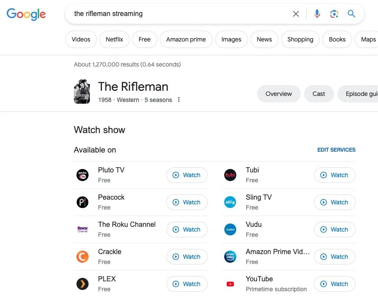This screenshot has height=296, width=378.
Task: Click EDIT SERVICES link
Action: click(336, 150)
